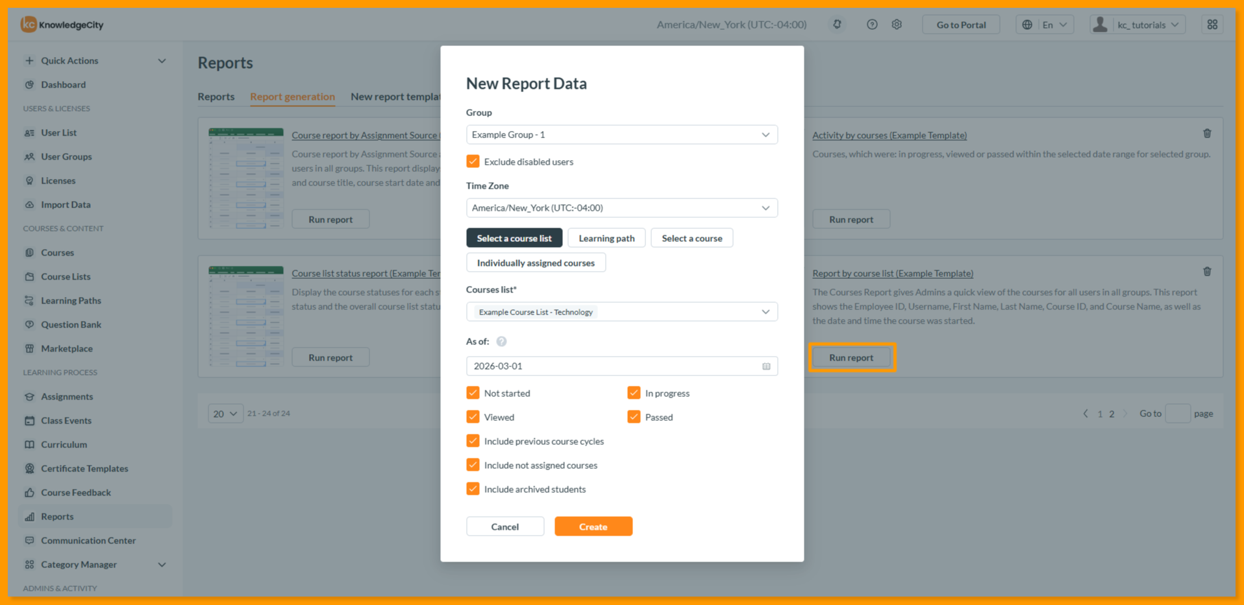Switch to the Reports tab
The image size is (1244, 605).
point(216,97)
